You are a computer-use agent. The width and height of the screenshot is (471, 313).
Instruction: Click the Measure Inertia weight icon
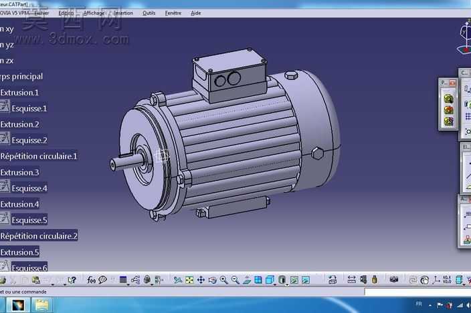click(x=374, y=280)
